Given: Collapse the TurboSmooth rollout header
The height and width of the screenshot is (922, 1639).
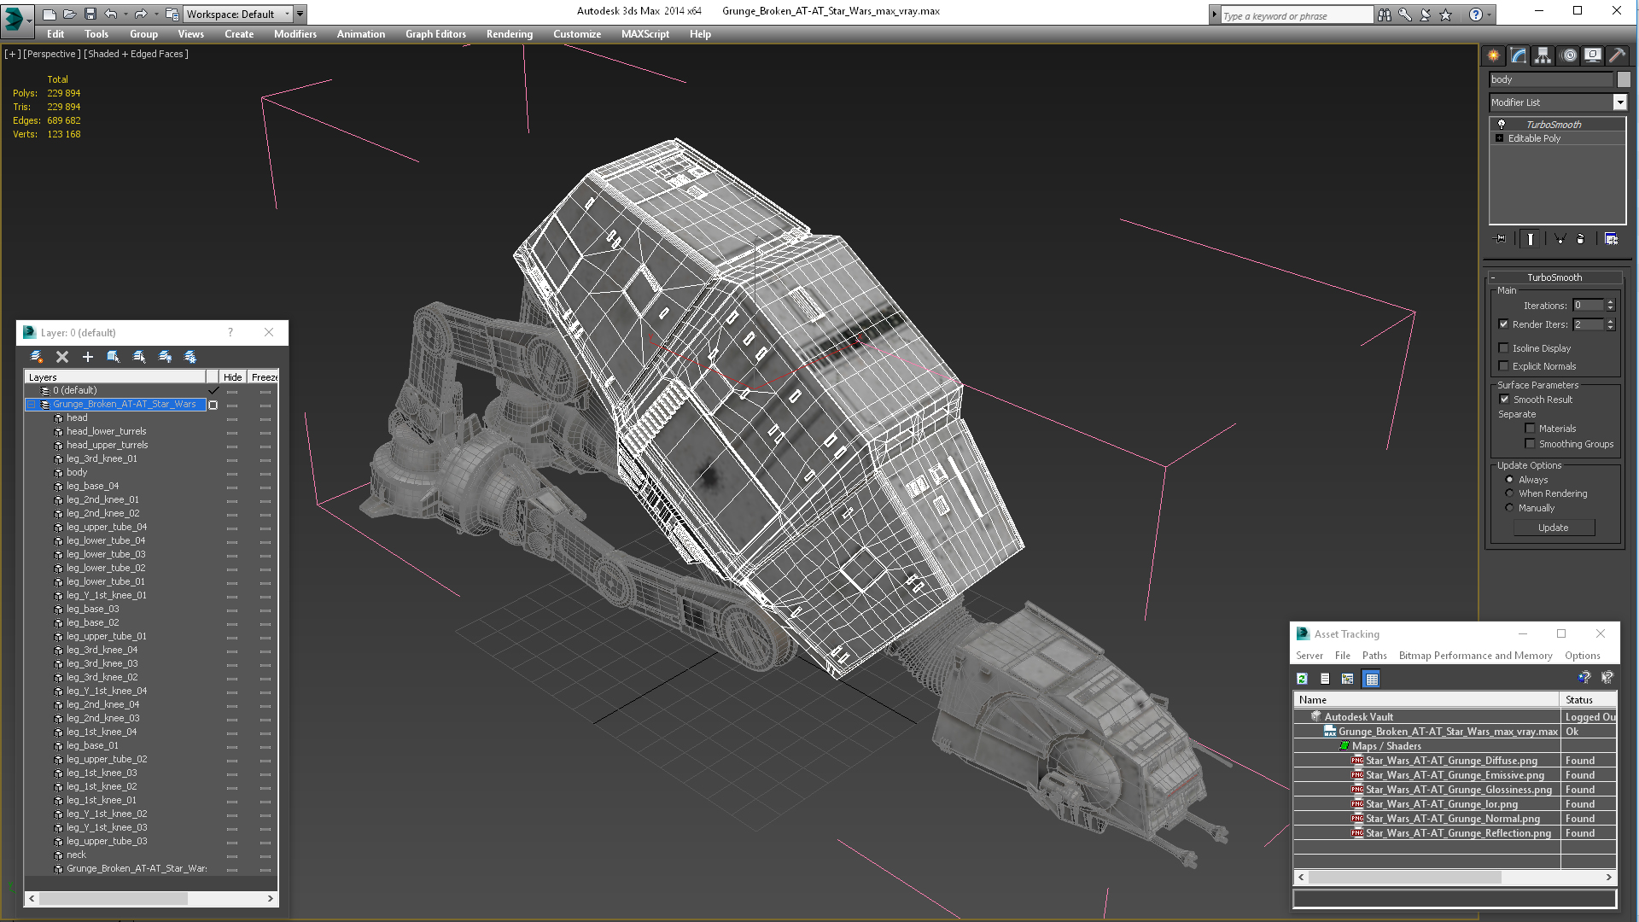Looking at the screenshot, I should coord(1554,277).
